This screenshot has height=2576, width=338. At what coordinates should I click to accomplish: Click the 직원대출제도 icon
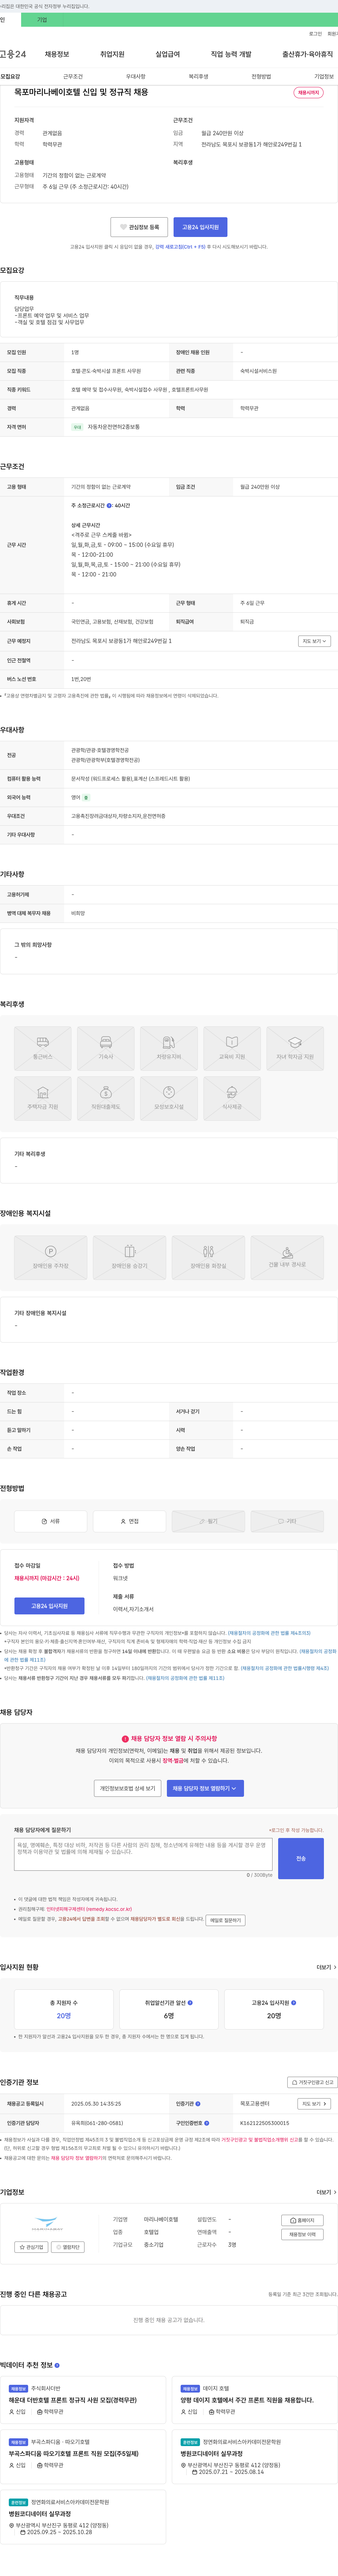point(106,1097)
